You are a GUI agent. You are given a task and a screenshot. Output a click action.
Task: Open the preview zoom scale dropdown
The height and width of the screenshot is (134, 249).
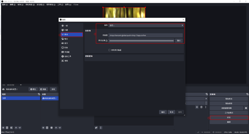click(21, 85)
